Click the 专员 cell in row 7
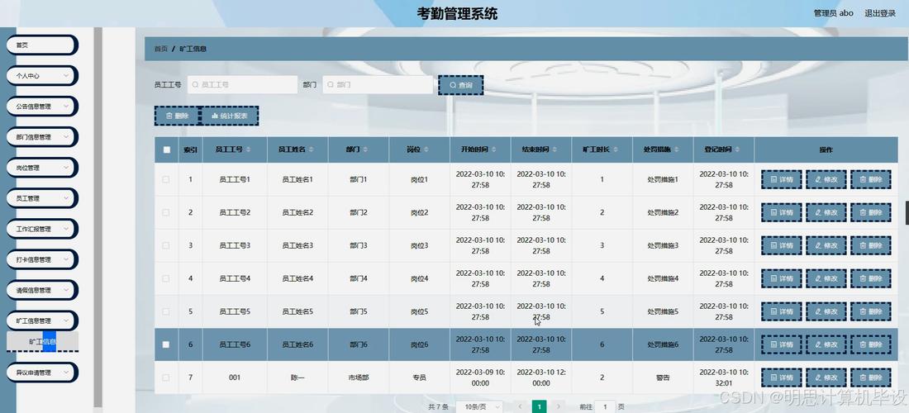 (419, 377)
